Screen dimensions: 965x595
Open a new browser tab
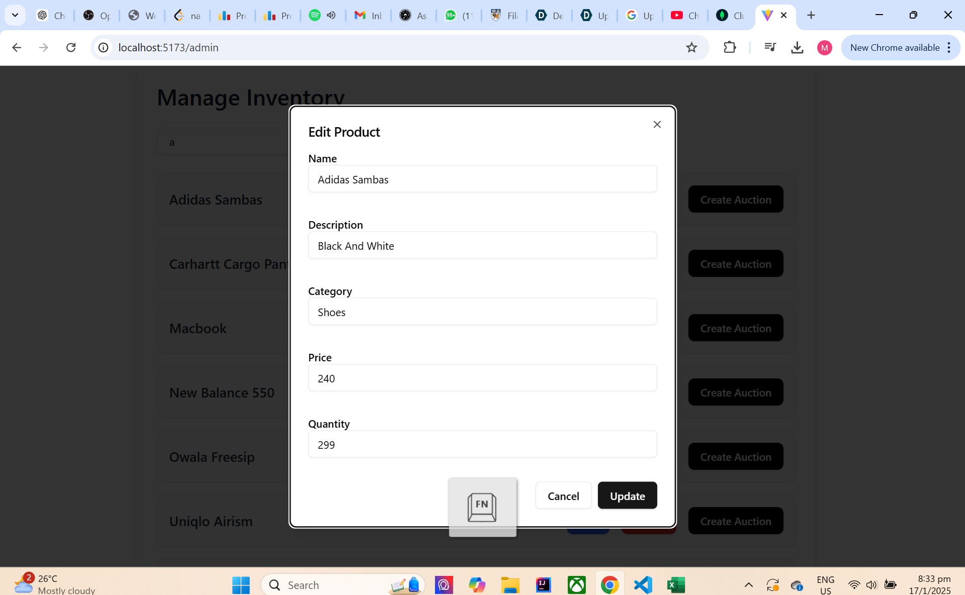(x=811, y=15)
